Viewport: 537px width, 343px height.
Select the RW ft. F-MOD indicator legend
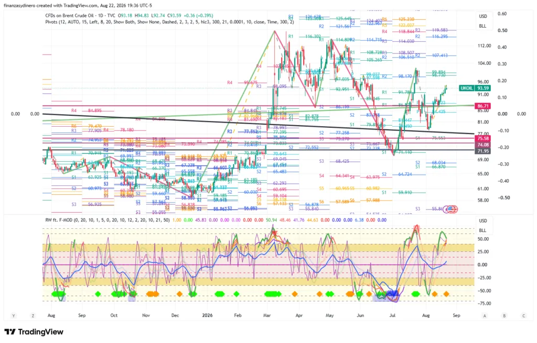107,220
